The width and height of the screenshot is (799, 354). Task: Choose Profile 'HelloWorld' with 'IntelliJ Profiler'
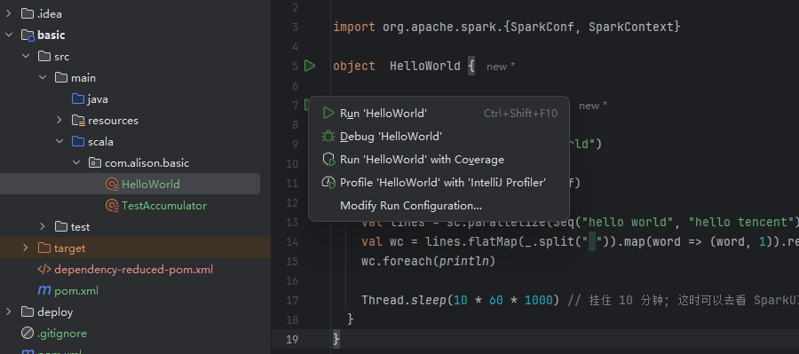[x=439, y=183]
